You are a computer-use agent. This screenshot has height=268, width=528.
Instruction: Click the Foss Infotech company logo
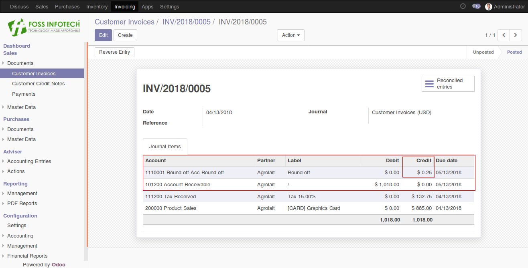click(44, 27)
